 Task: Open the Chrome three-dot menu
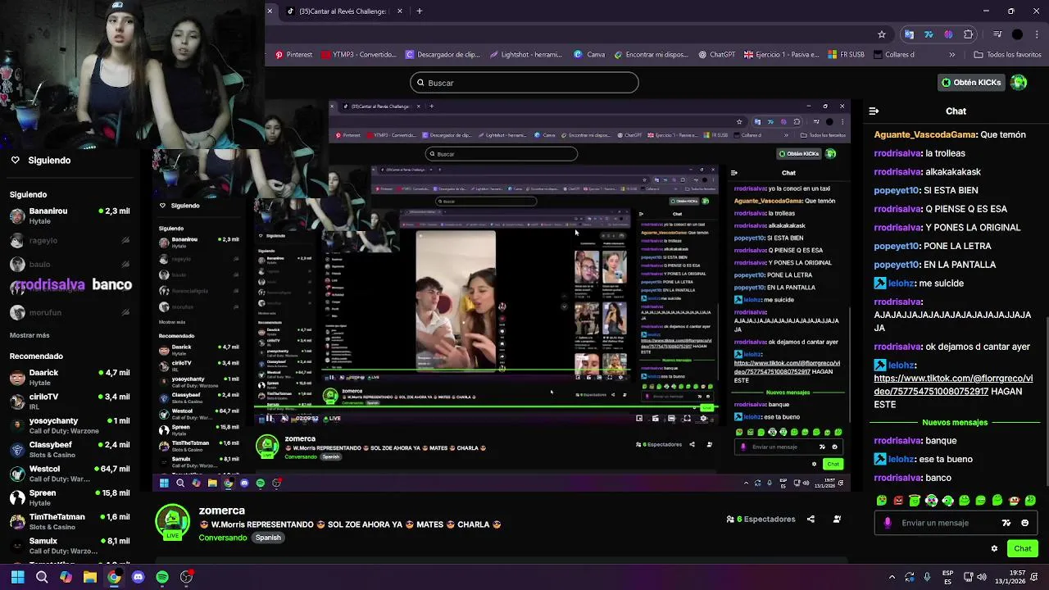tap(1037, 34)
